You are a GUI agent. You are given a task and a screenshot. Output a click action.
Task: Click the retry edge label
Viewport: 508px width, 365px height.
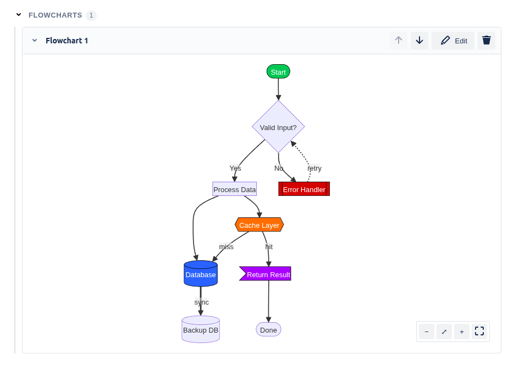coord(314,168)
